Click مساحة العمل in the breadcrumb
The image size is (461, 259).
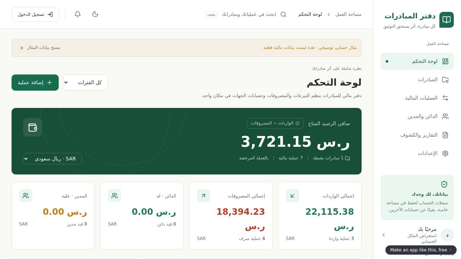click(348, 14)
